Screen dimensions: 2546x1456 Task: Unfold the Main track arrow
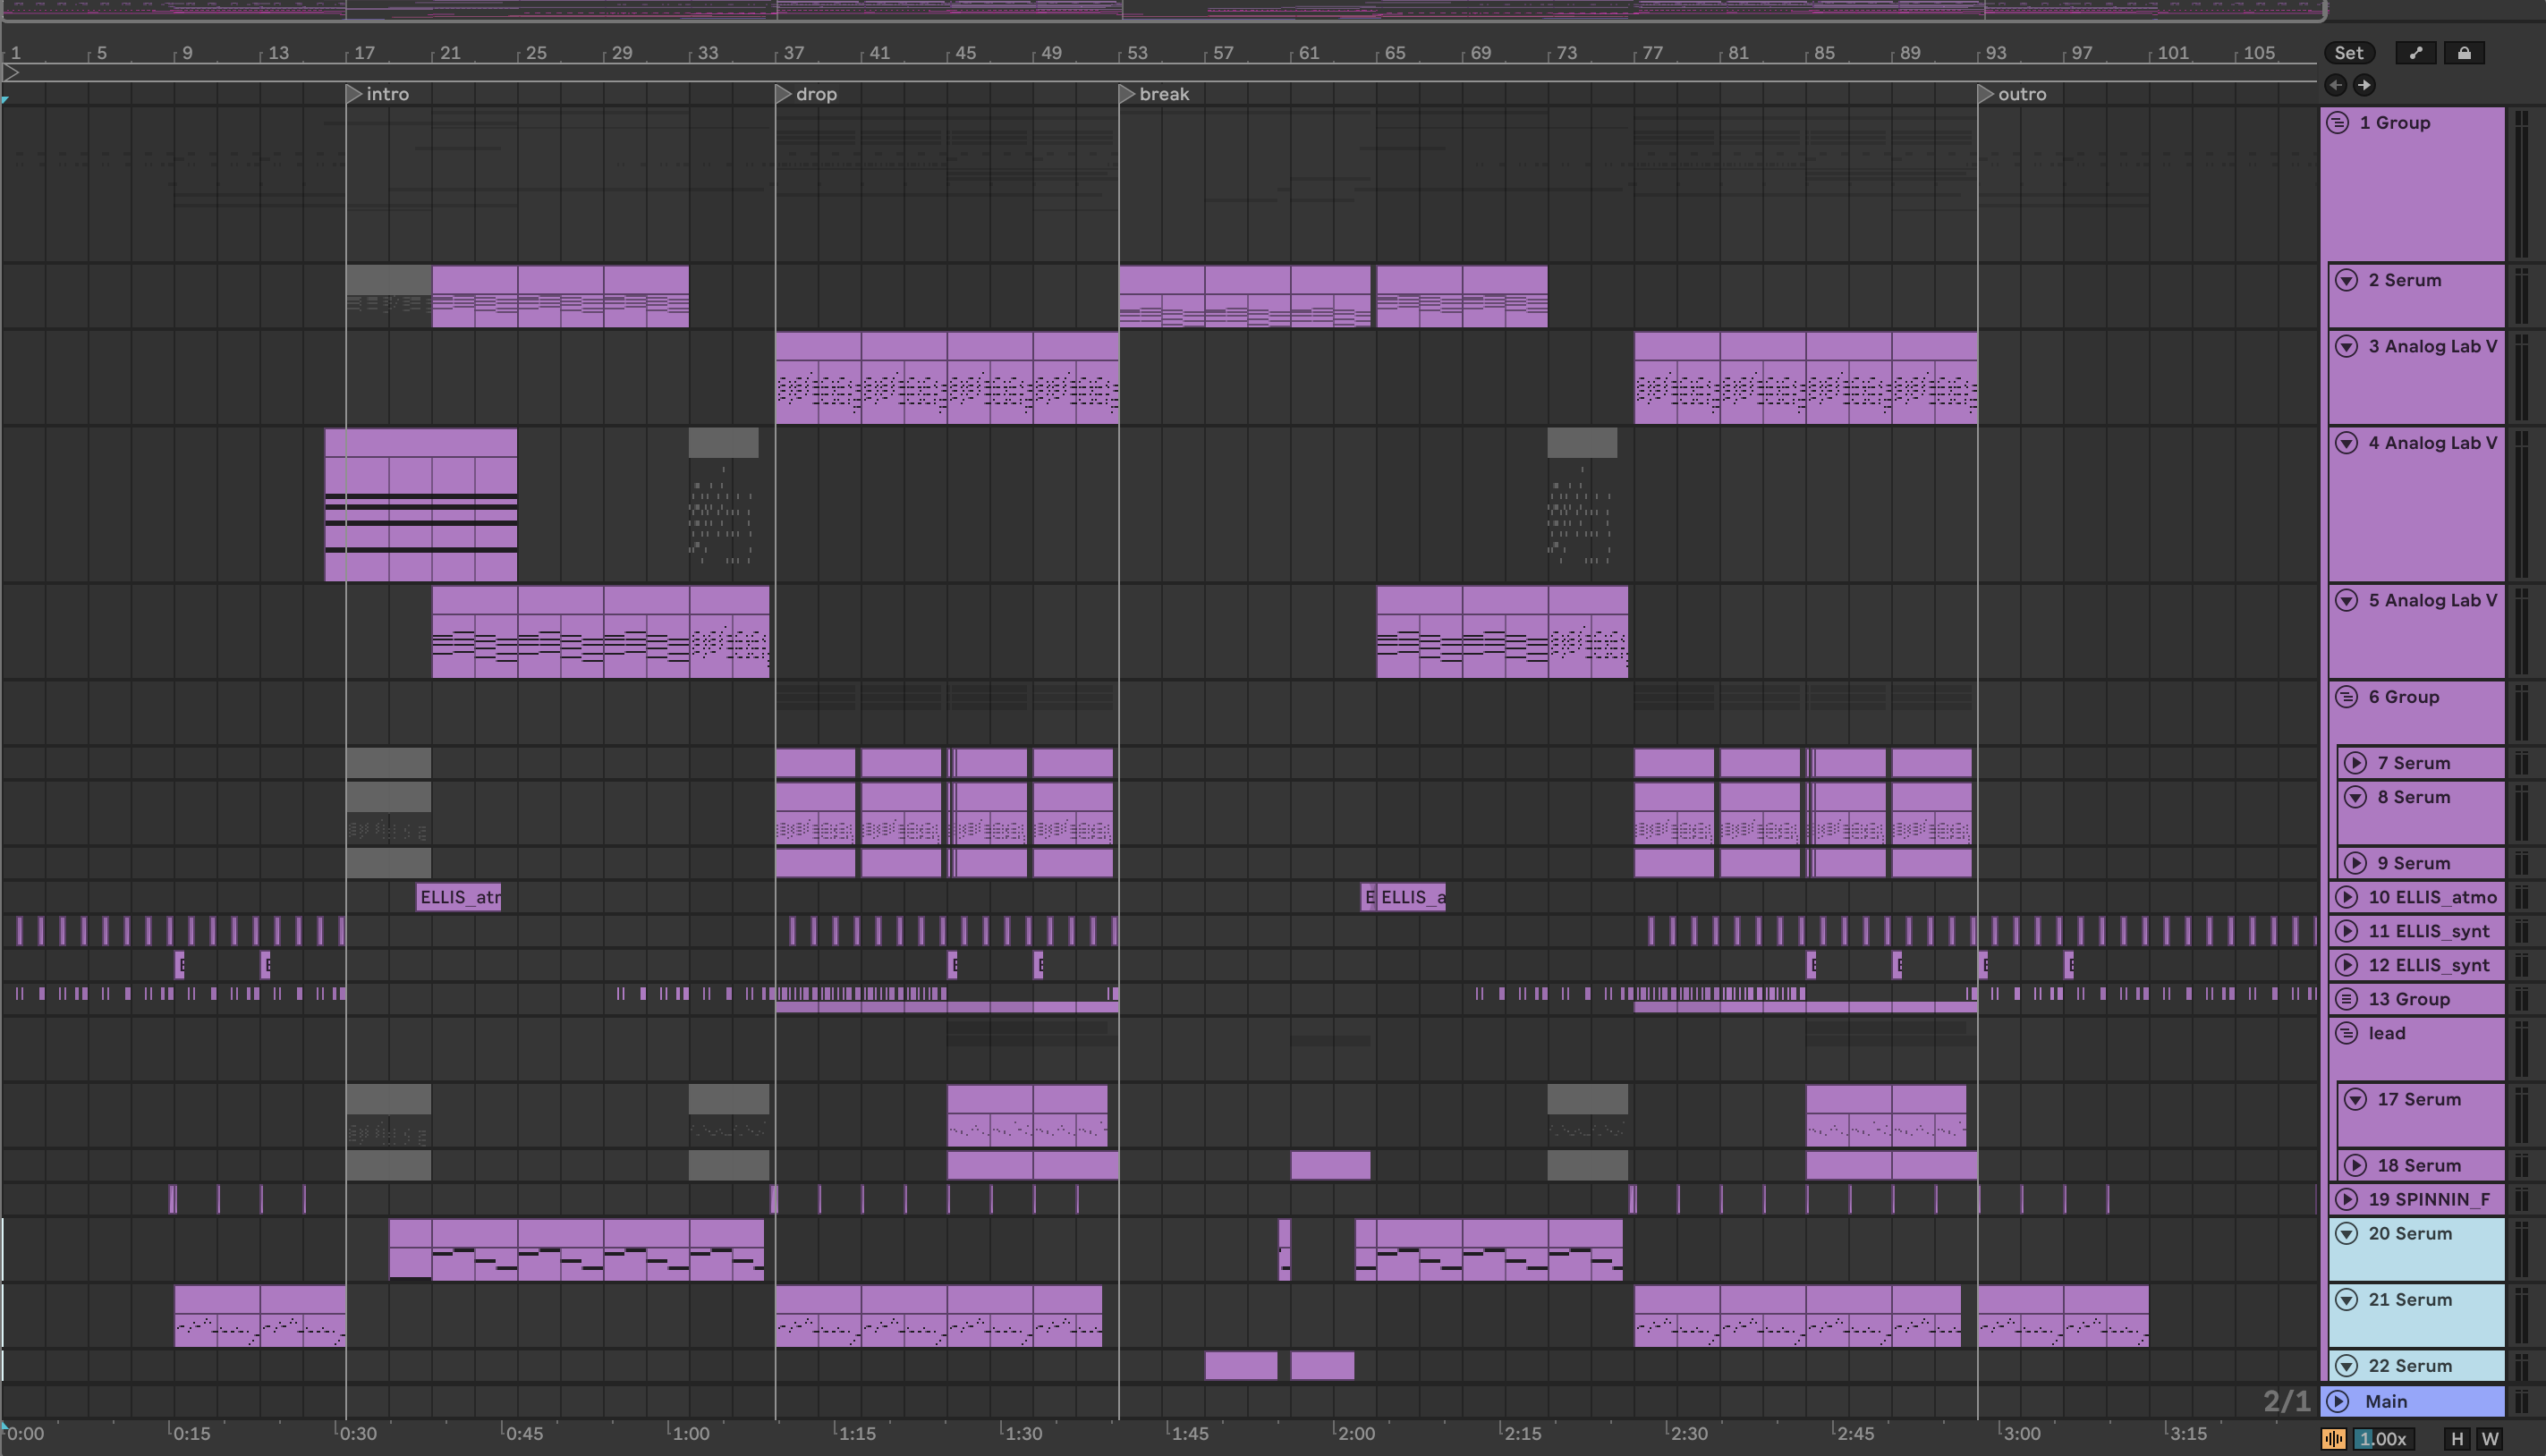(2338, 1401)
